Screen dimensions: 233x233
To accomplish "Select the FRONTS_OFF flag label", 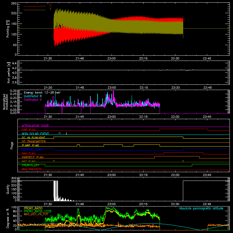I will [x=31, y=165].
